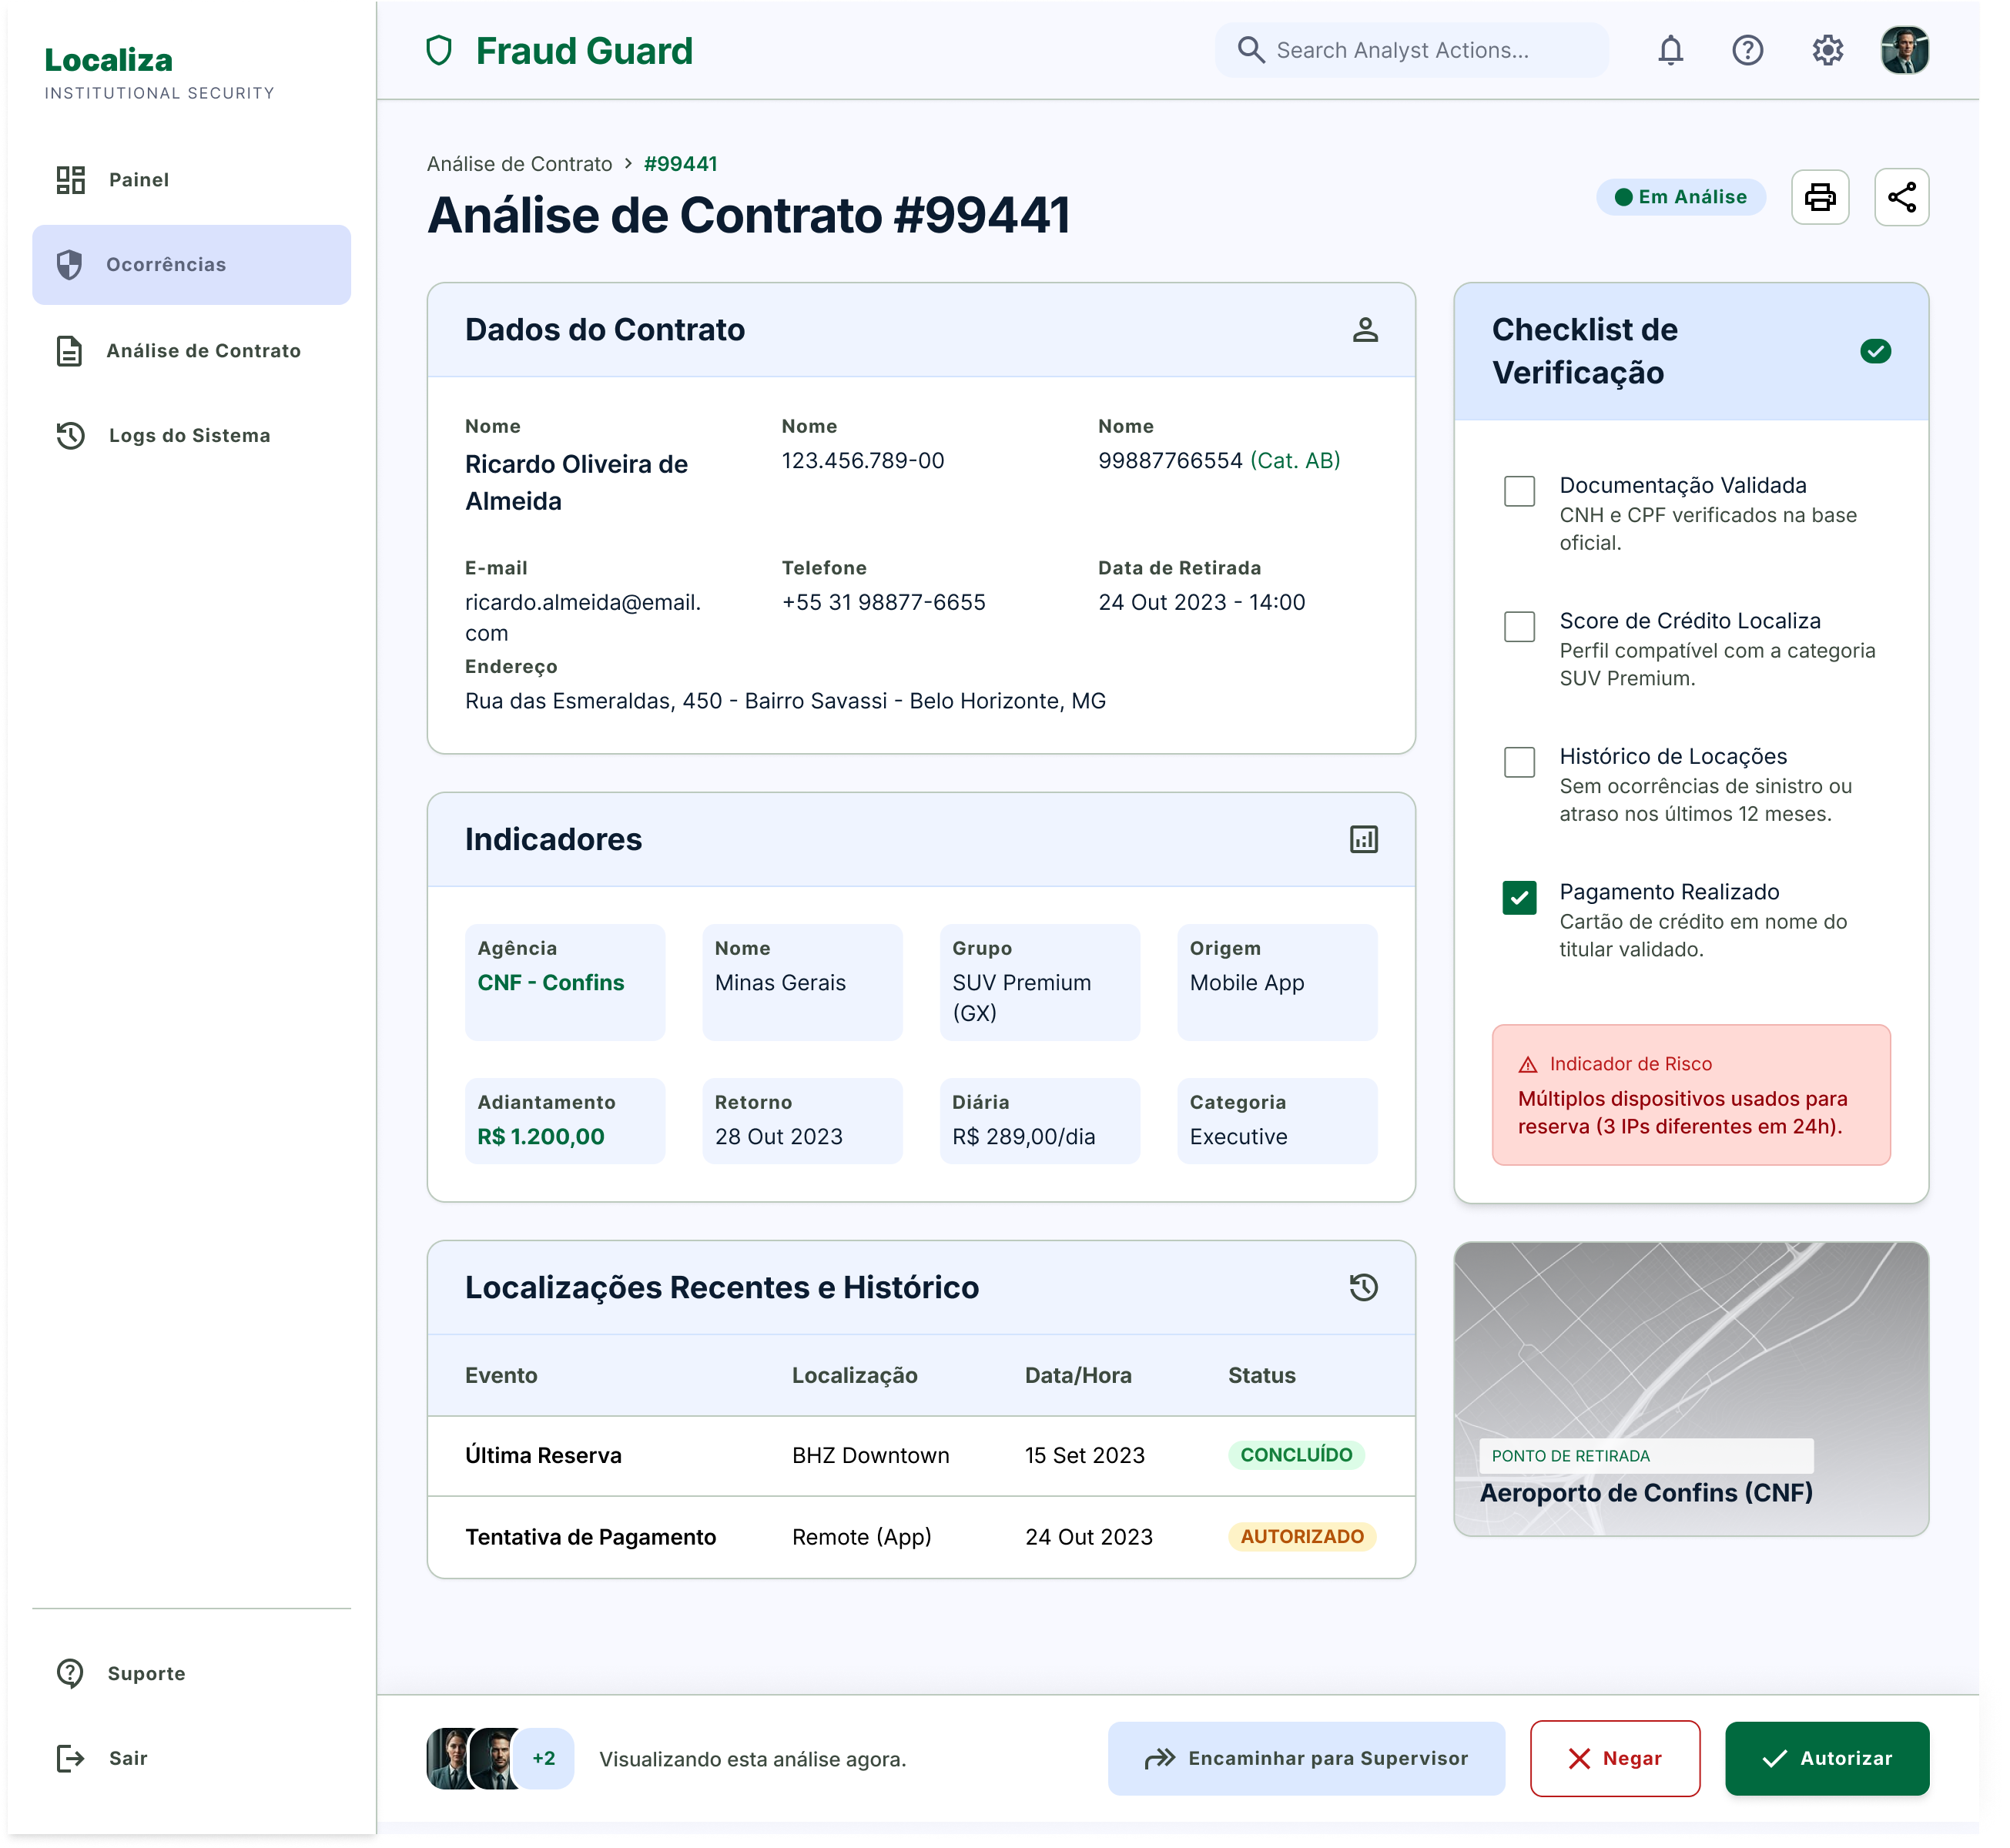Uncheck Pagamento Realizado checkbox

coord(1520,898)
